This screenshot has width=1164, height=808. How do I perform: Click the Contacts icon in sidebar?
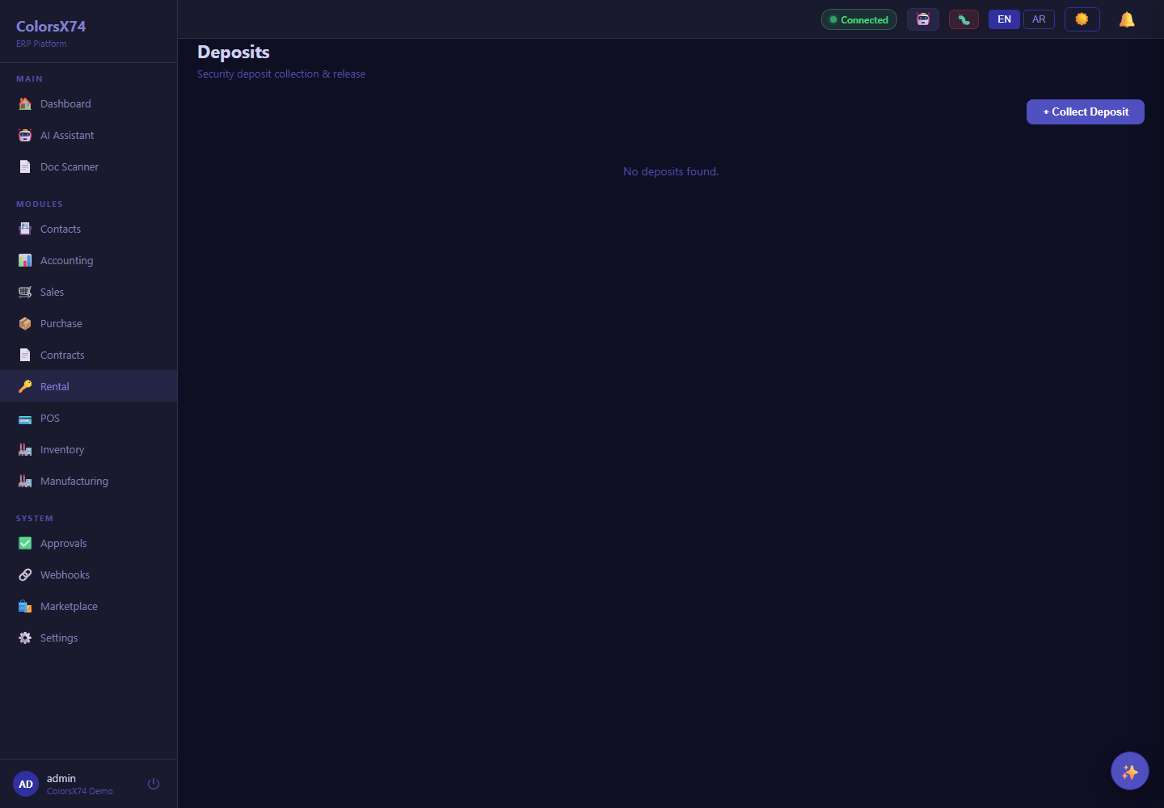pos(25,229)
